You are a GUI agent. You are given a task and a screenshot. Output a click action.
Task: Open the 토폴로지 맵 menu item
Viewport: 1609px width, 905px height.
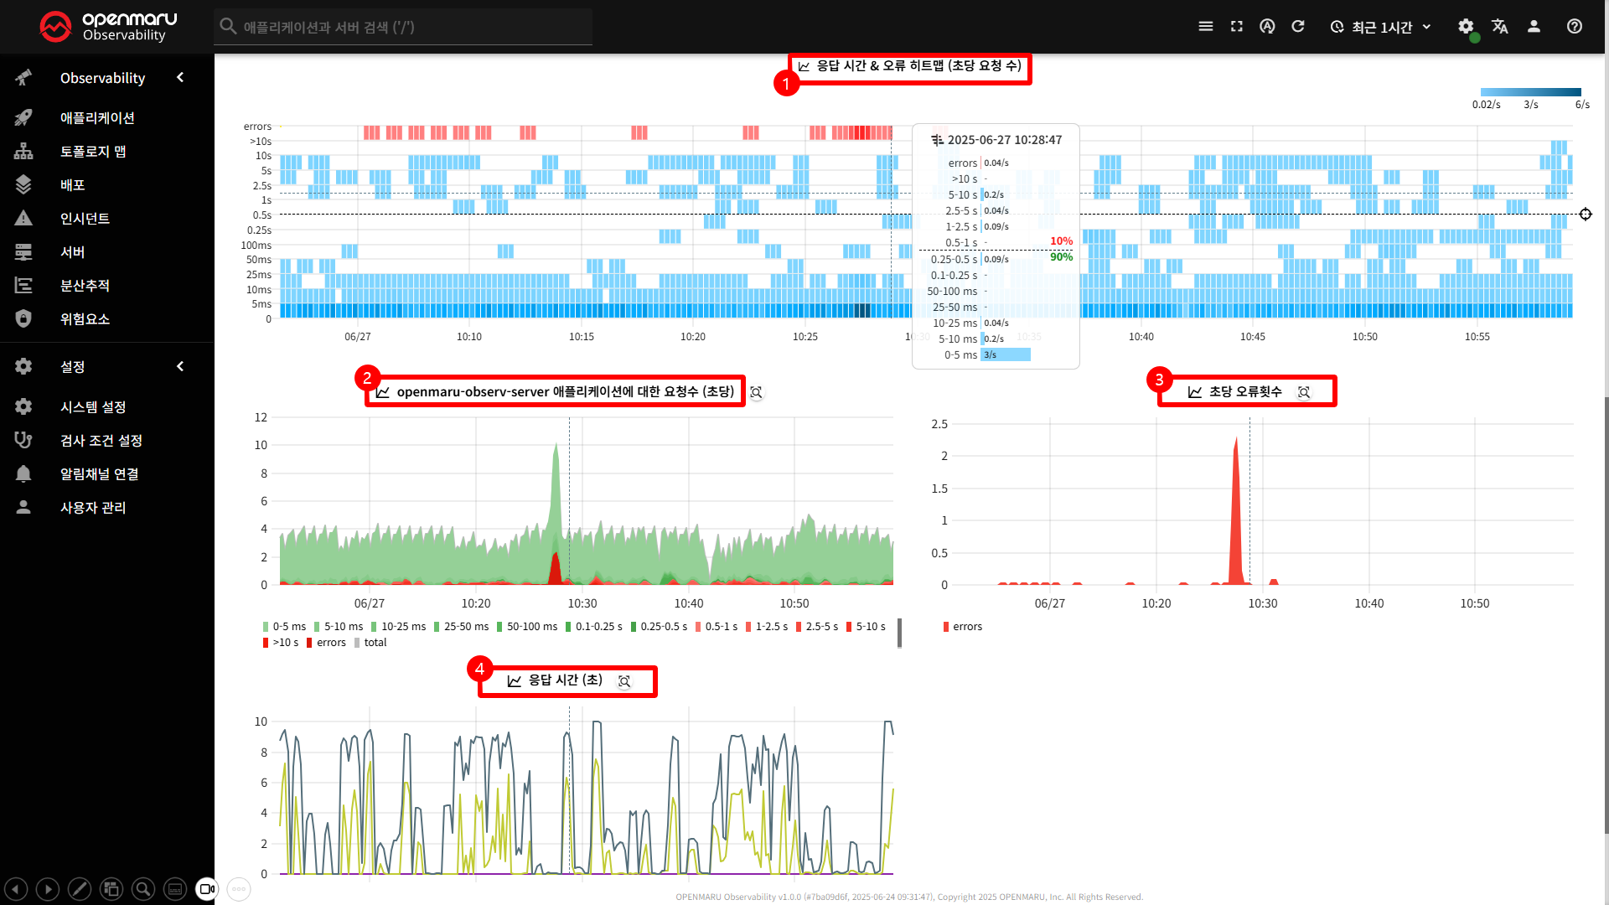point(93,152)
